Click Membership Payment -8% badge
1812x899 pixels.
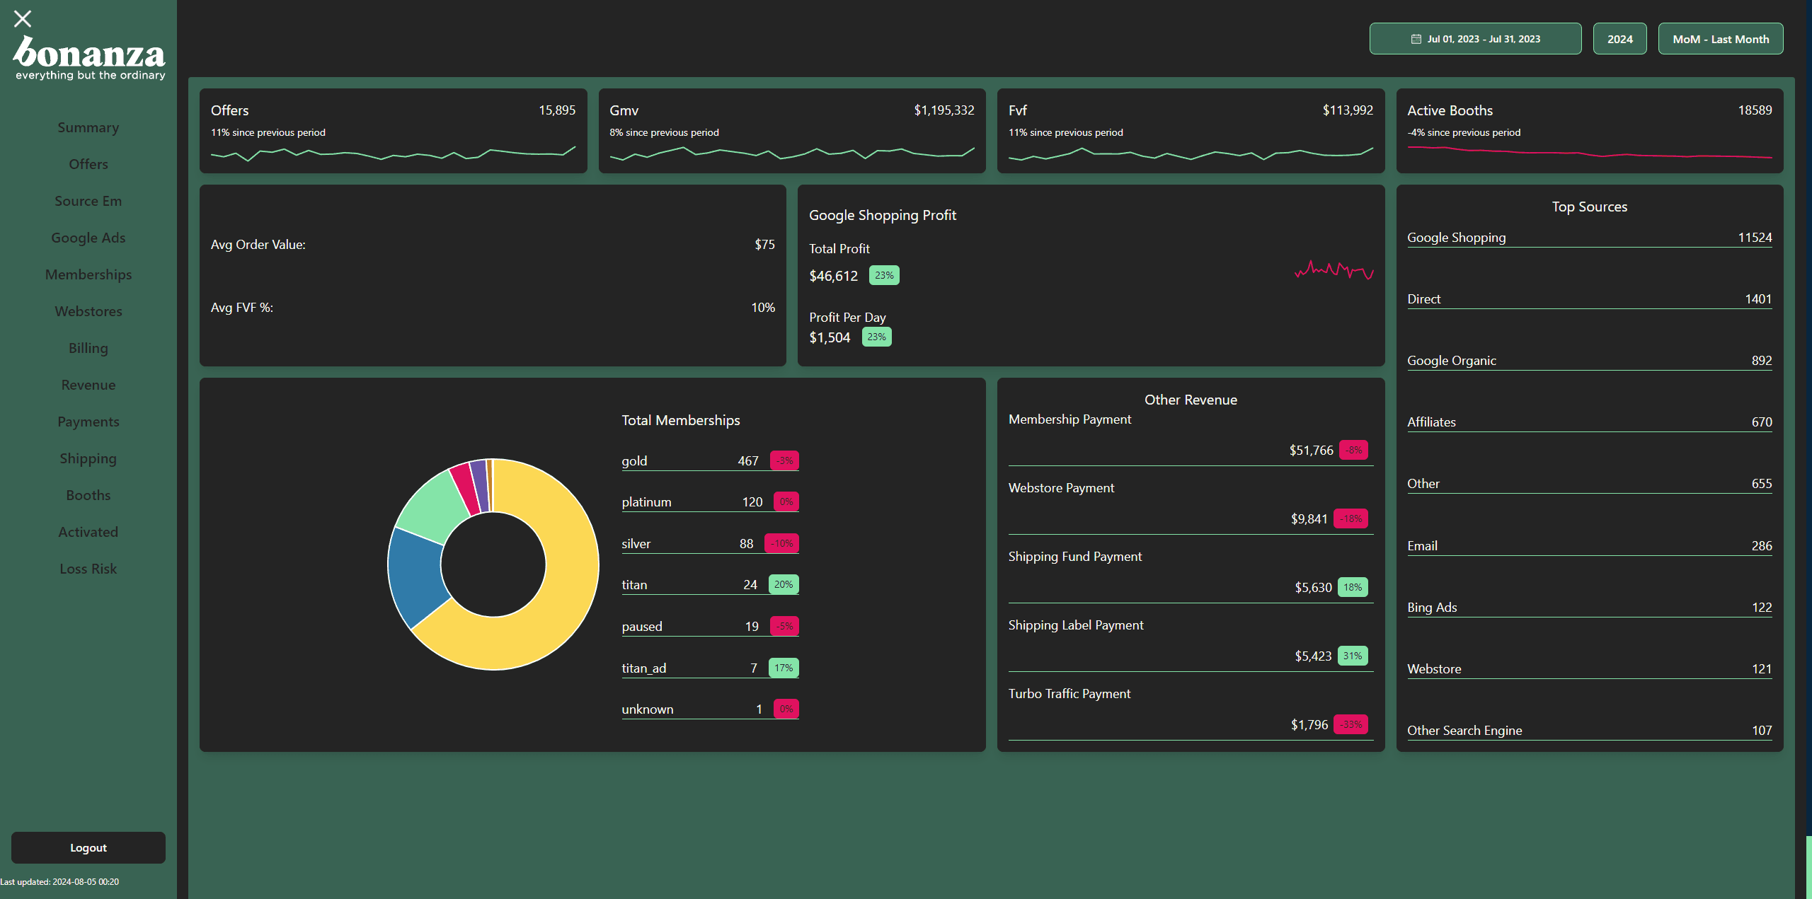tap(1354, 450)
